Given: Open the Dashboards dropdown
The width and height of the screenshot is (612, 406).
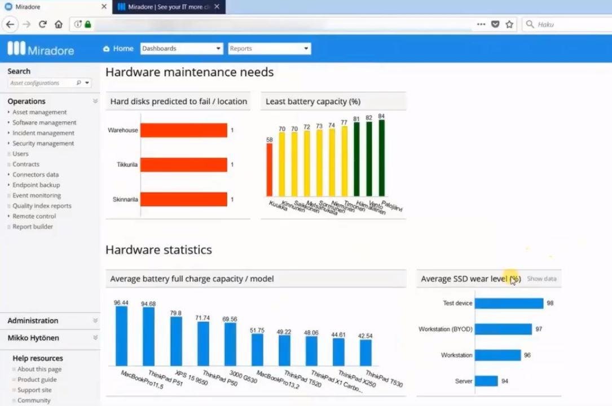Looking at the screenshot, I should [x=182, y=48].
